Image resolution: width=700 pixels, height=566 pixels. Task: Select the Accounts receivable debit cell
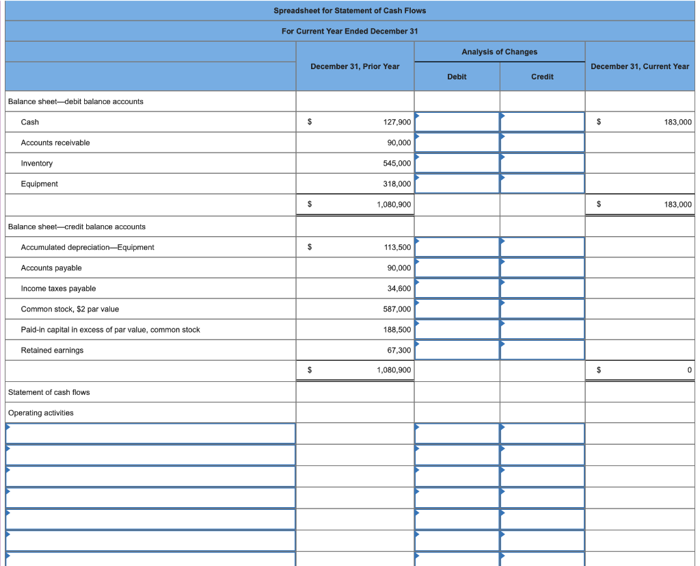tap(457, 142)
